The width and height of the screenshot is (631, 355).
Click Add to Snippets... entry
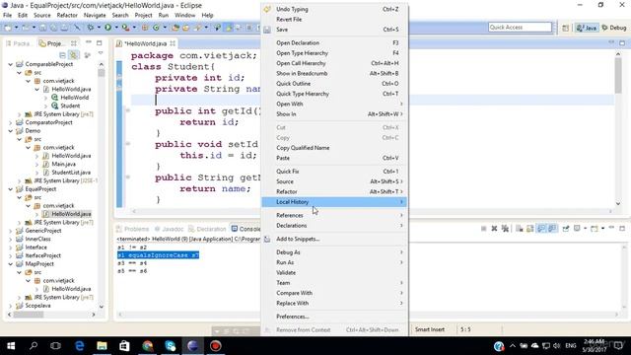pos(334,239)
